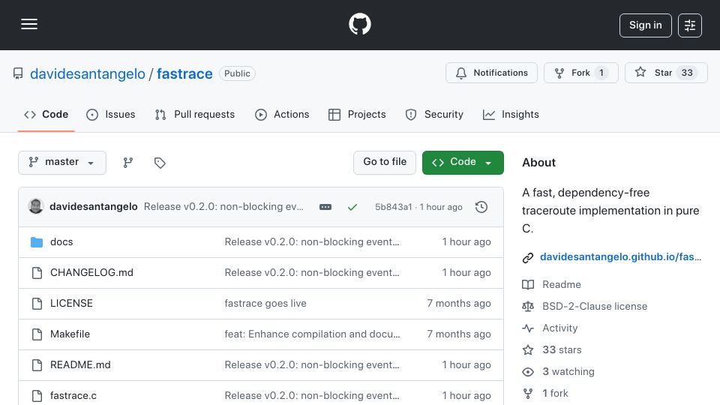This screenshot has height=405, width=720.
Task: Open appearance settings icon beside Sign in
Action: tap(690, 25)
